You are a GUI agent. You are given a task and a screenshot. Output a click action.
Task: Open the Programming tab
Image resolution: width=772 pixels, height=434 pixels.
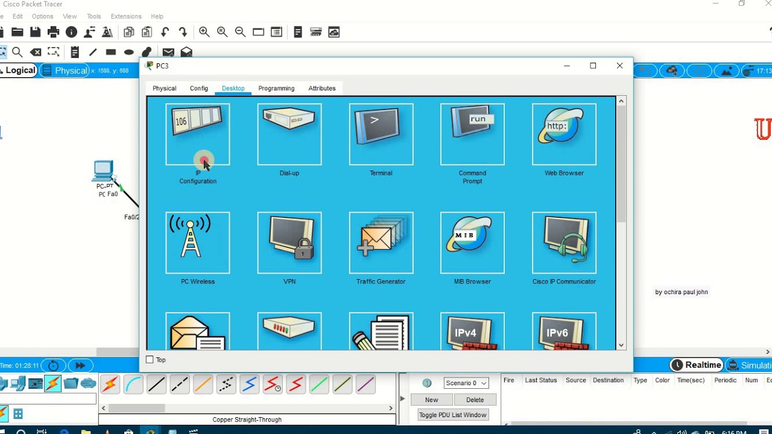click(x=276, y=88)
